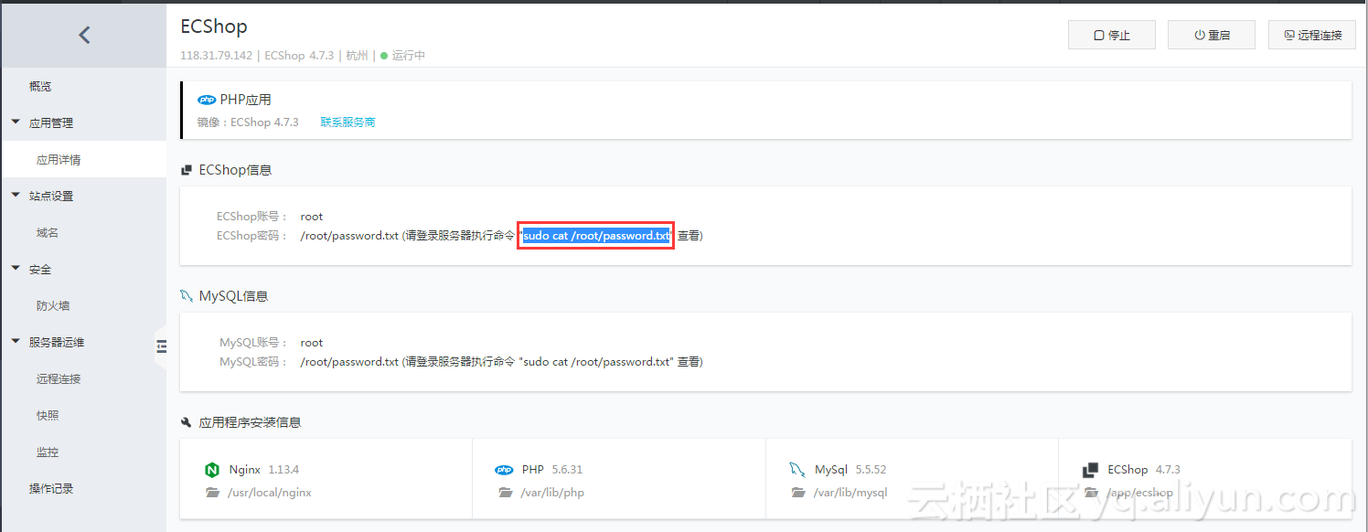Click the MySql dolphin logo in install info
Screen dimensions: 1368x532
(x=796, y=470)
